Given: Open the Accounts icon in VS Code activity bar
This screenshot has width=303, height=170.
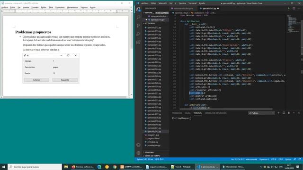Looking at the screenshot, I should click(x=138, y=145).
